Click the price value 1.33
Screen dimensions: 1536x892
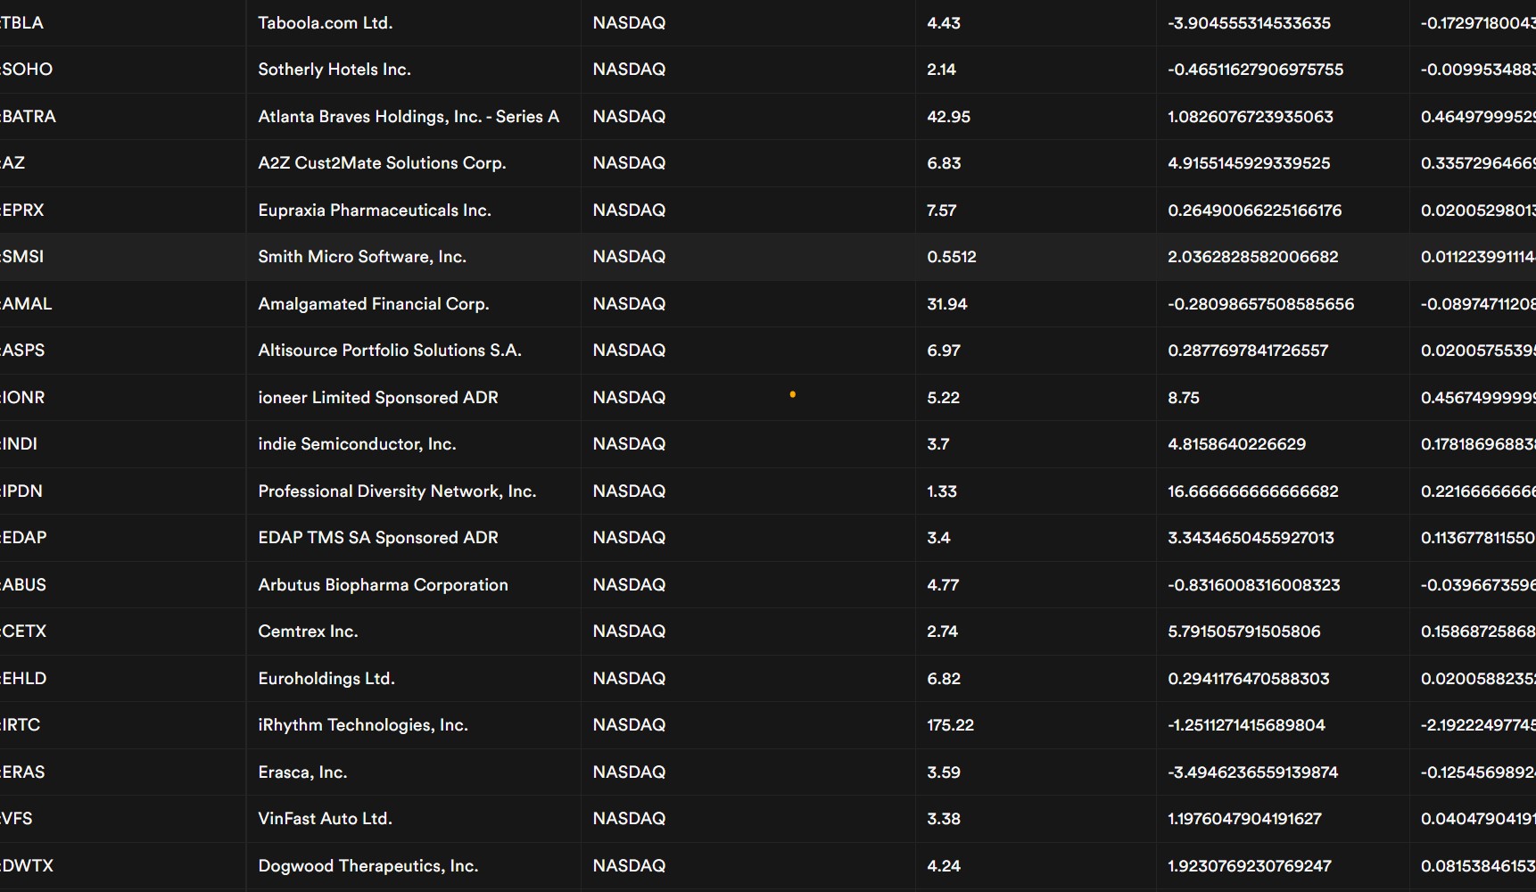pos(942,491)
